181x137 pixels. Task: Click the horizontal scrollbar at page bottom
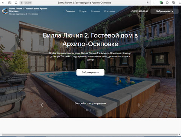90,135
